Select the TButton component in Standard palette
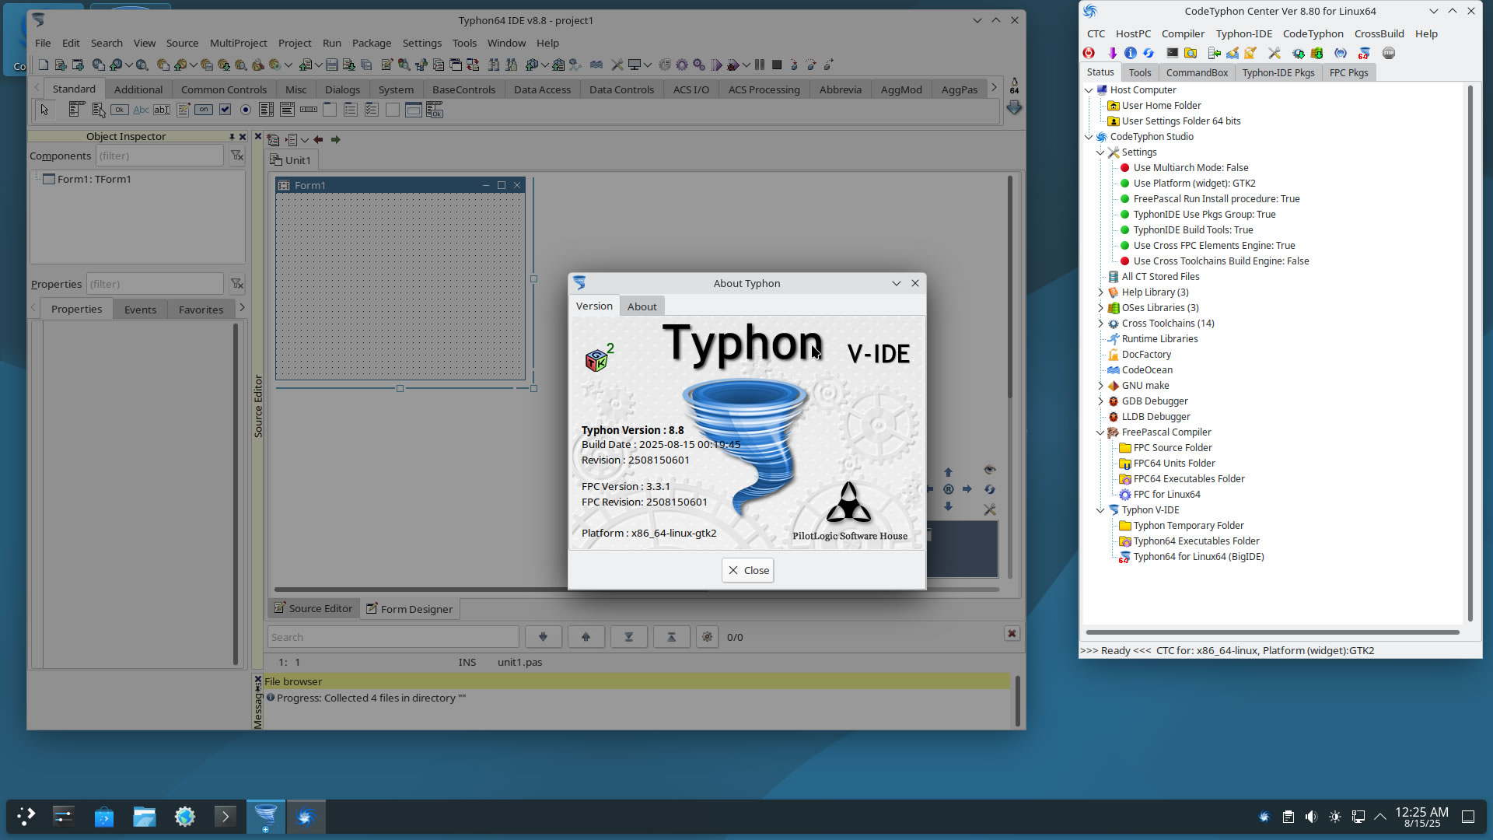This screenshot has height=840, width=1493. pyautogui.click(x=119, y=110)
